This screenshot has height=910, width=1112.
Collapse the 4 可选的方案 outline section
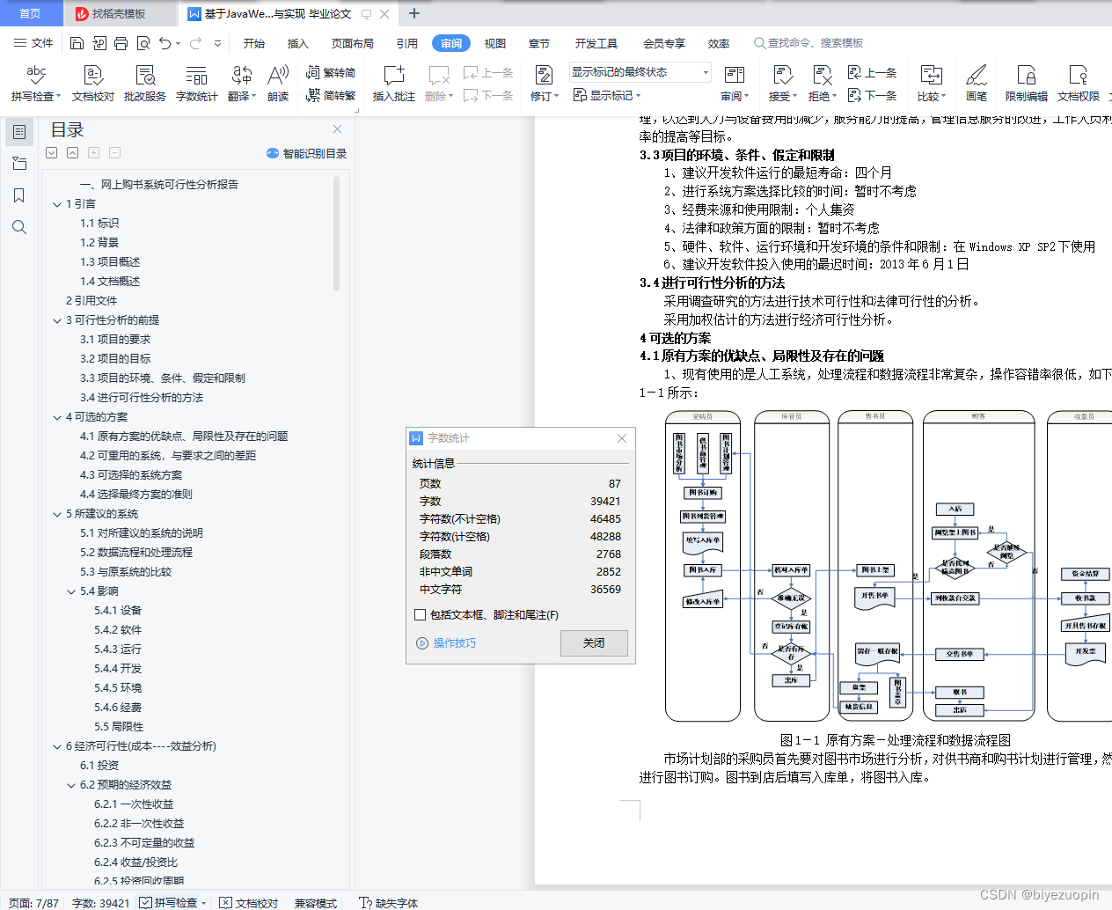tap(56, 416)
